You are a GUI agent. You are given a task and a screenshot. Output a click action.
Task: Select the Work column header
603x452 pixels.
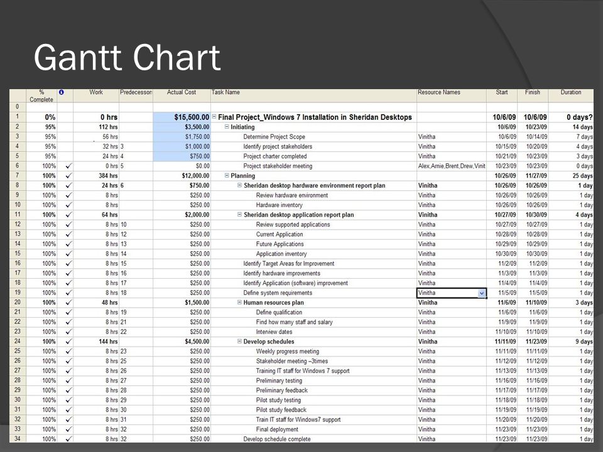tap(96, 95)
